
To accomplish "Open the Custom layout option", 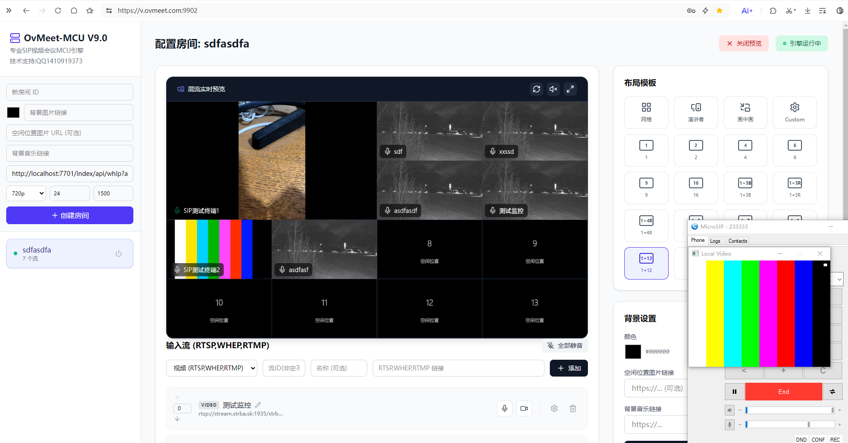I will [x=795, y=113].
